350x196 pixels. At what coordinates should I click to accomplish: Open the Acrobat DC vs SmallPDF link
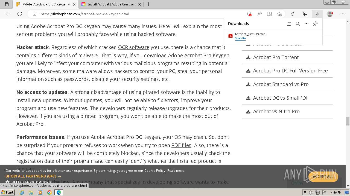coord(281,98)
